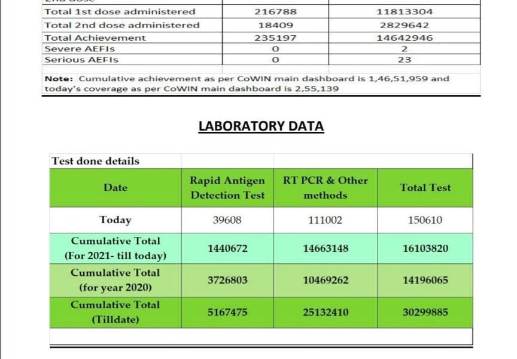Select the value 14196065
The width and height of the screenshot is (517, 359).
click(425, 280)
